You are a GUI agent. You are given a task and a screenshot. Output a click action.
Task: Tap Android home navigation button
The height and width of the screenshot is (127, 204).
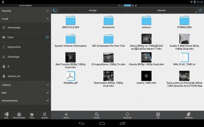click(x=102, y=123)
